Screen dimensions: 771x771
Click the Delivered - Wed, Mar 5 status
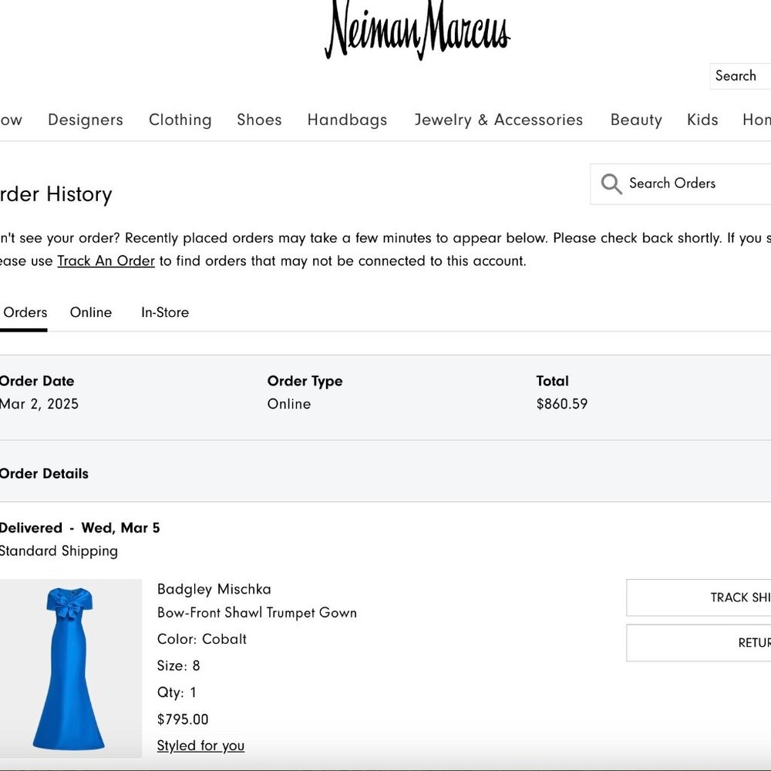(79, 527)
